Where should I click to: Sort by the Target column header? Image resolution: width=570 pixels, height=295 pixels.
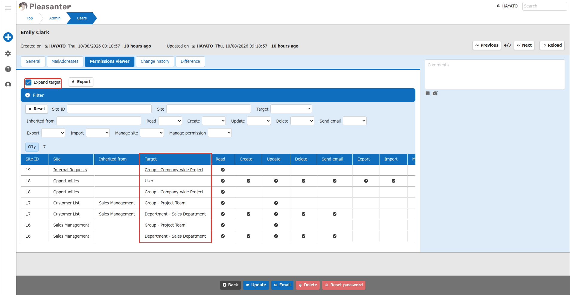click(x=176, y=159)
